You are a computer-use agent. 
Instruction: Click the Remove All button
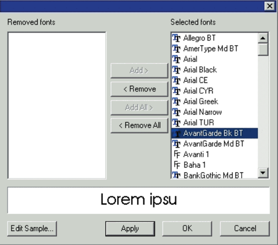140,126
